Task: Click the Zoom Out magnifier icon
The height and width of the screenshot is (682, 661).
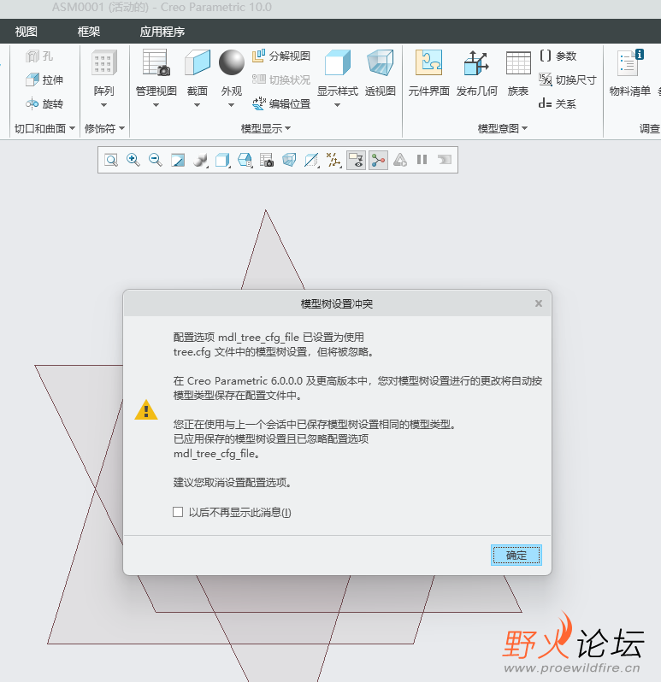Action: 156,160
